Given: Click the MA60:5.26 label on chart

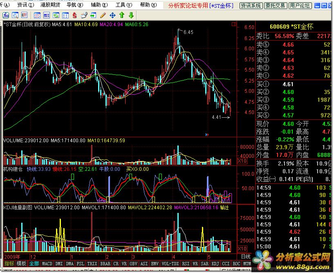Looking at the screenshot, I should point(137,25).
